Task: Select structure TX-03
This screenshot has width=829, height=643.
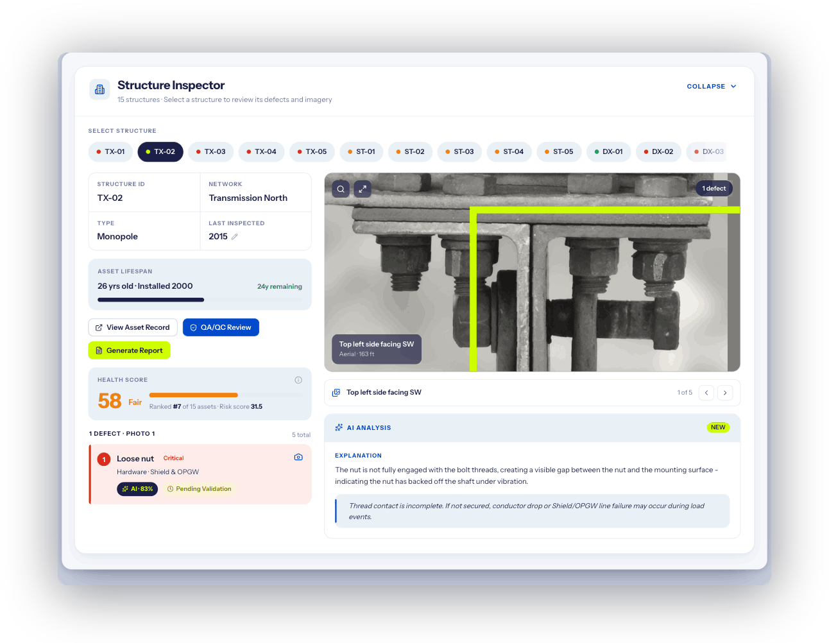Action: 211,152
